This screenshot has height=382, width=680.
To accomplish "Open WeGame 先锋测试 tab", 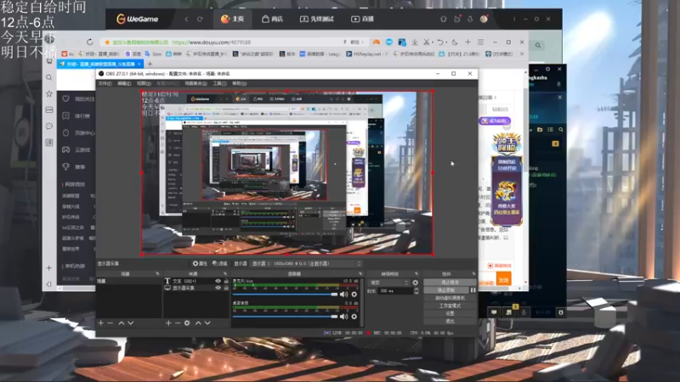I will tap(317, 19).
